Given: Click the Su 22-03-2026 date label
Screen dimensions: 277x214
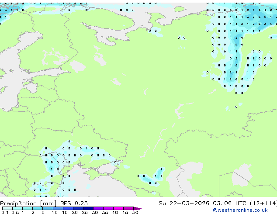Looking at the screenshot, I should pos(184,204).
